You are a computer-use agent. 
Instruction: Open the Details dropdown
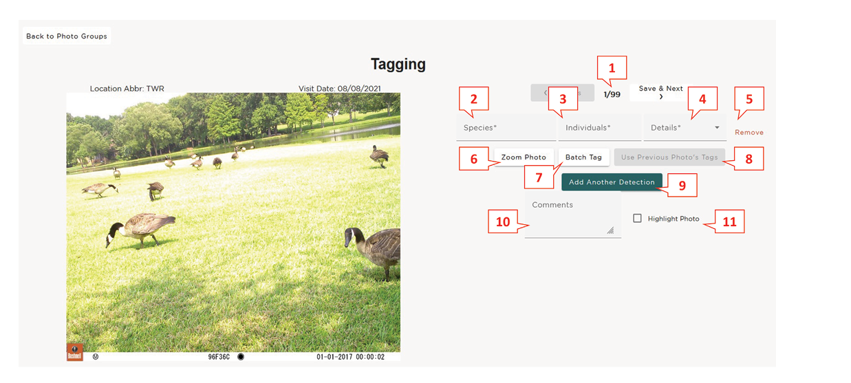(685, 128)
